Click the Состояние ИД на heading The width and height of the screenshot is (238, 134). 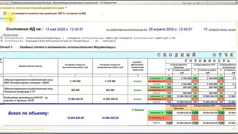point(24,29)
